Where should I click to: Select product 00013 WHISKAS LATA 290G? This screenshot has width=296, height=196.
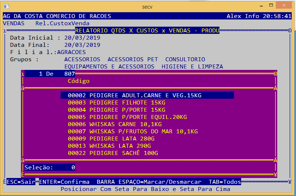[x=109, y=146]
